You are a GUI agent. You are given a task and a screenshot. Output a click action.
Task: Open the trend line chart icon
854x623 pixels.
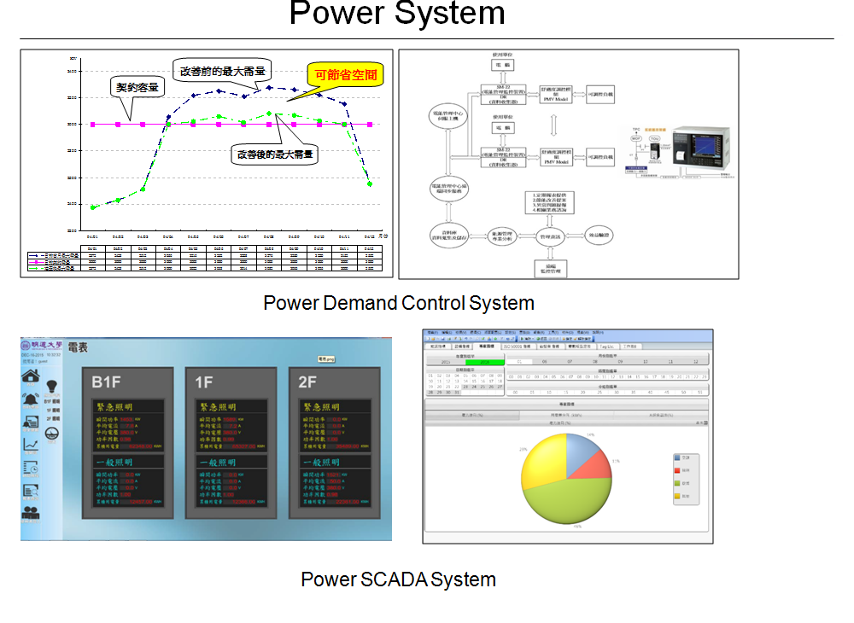(31, 445)
